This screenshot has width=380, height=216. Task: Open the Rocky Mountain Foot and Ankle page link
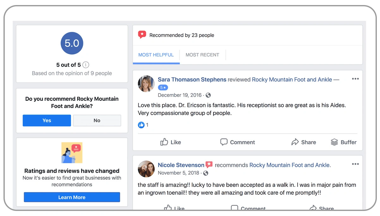click(x=291, y=80)
